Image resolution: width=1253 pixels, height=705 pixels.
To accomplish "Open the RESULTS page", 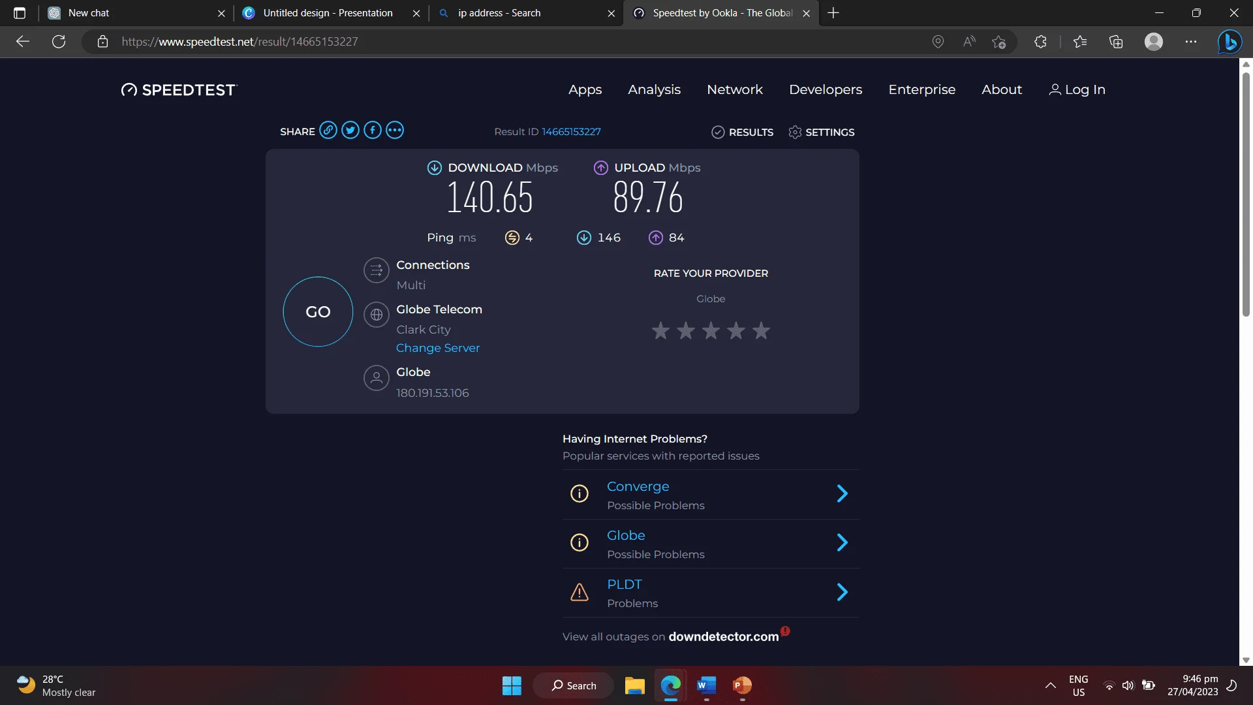I will tap(742, 133).
